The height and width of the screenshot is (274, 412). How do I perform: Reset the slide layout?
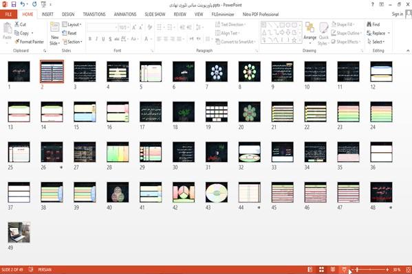(69, 33)
